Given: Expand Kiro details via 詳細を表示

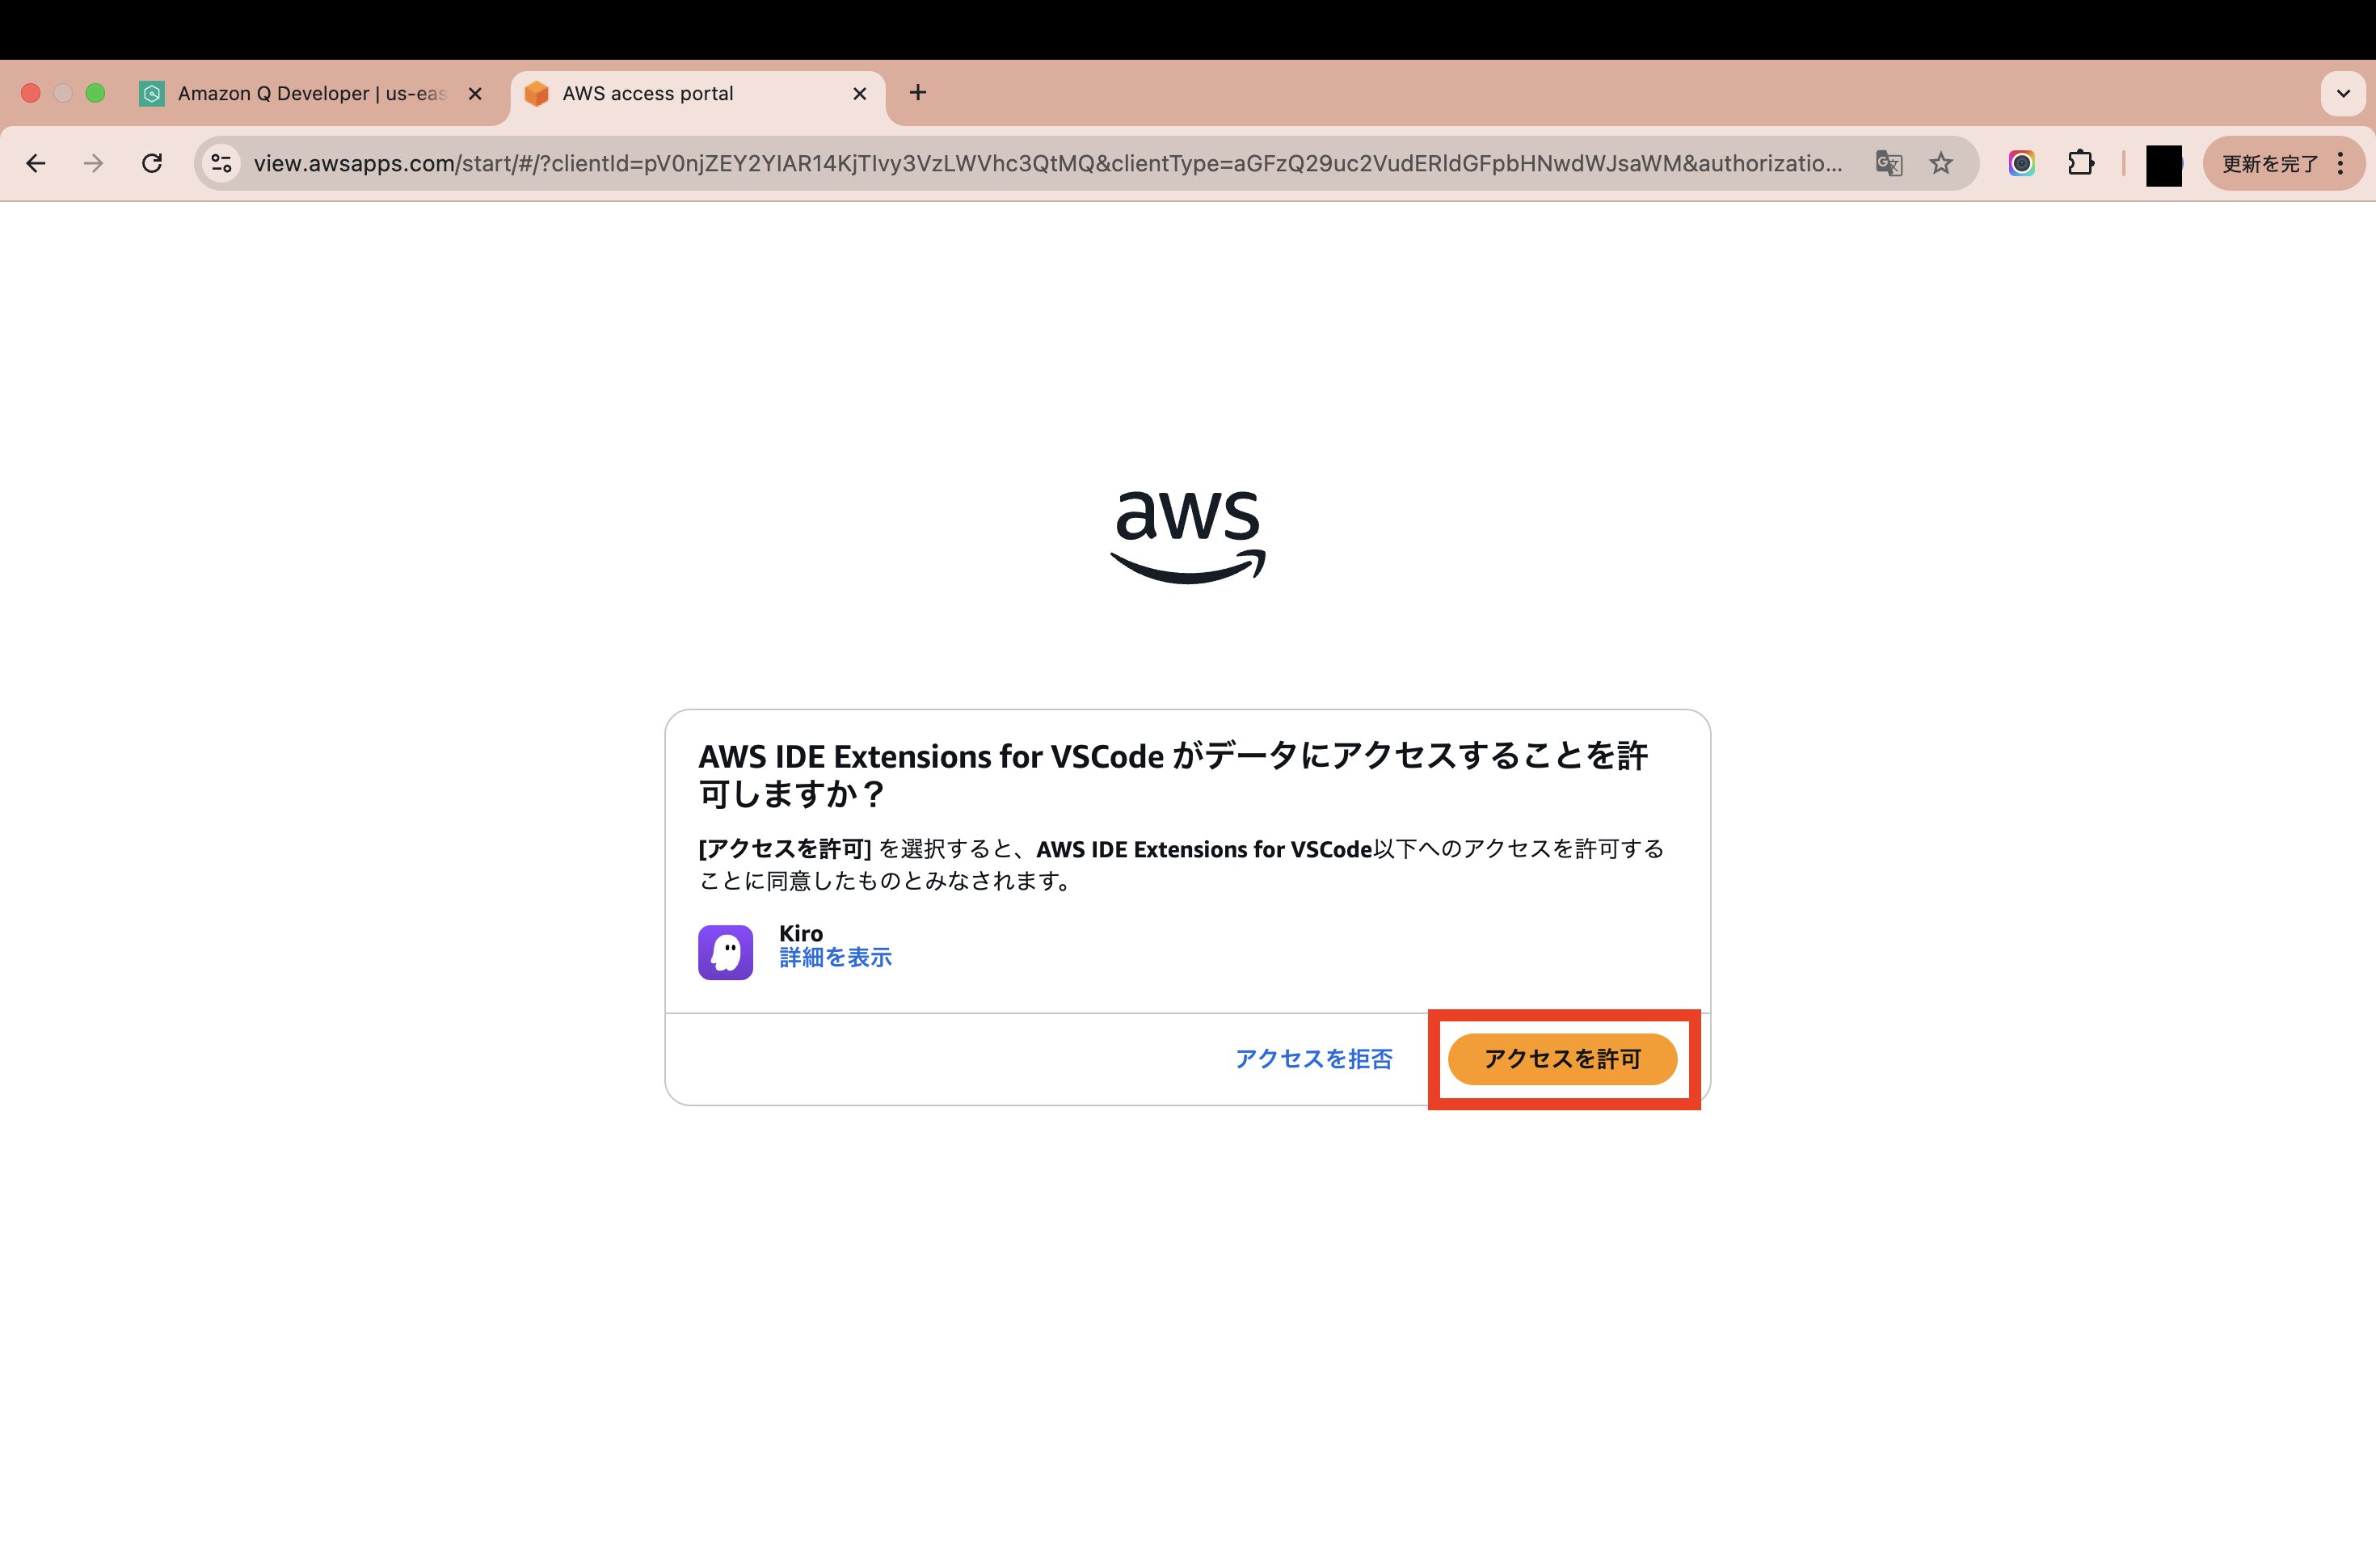Looking at the screenshot, I should pyautogui.click(x=836, y=958).
